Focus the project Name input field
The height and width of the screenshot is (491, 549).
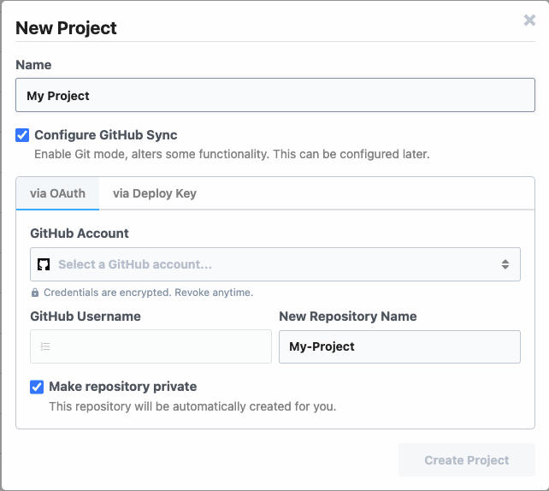point(274,96)
